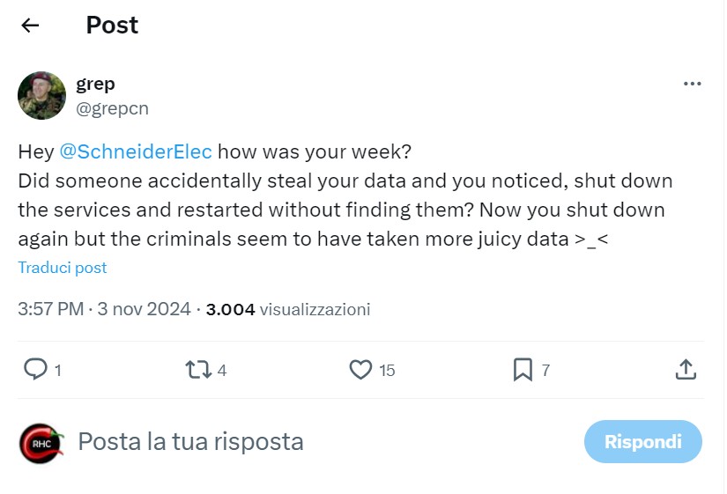Viewport: 727px width, 494px height.
Task: Repost this post with the arrows icon
Action: (199, 370)
